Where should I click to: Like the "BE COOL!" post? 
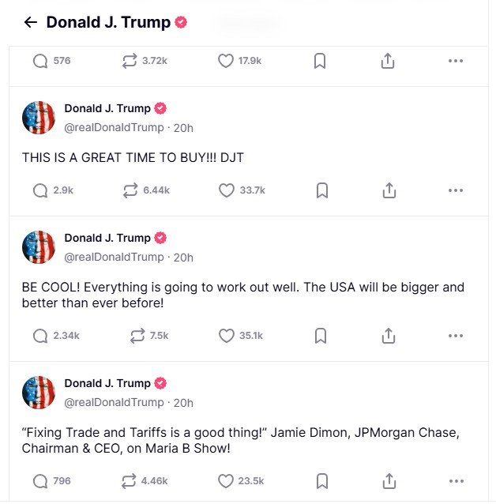pyautogui.click(x=226, y=336)
